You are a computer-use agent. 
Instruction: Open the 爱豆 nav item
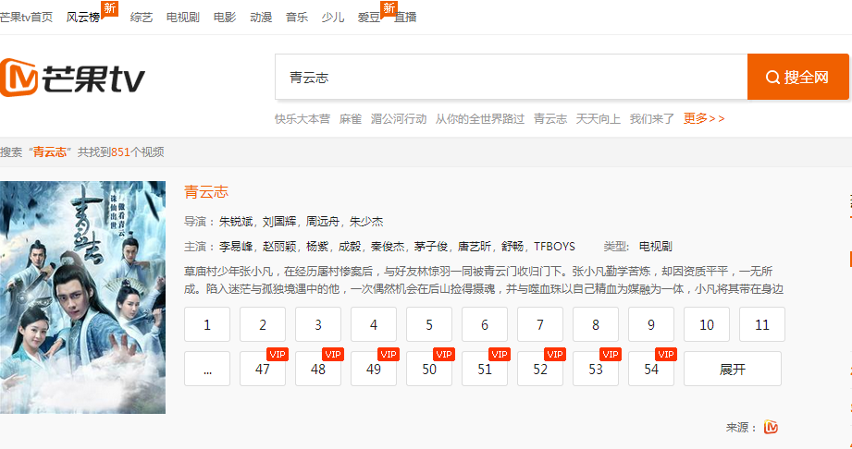click(368, 18)
